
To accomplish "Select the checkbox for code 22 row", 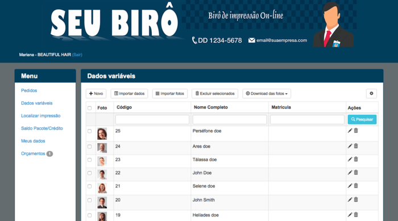I will tap(90, 173).
